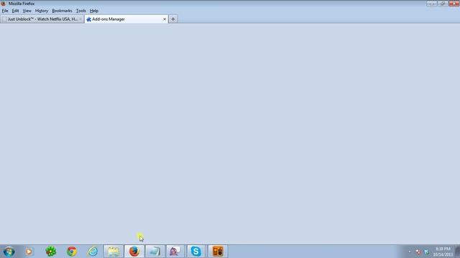Launch Google Chrome from taskbar

(72, 252)
